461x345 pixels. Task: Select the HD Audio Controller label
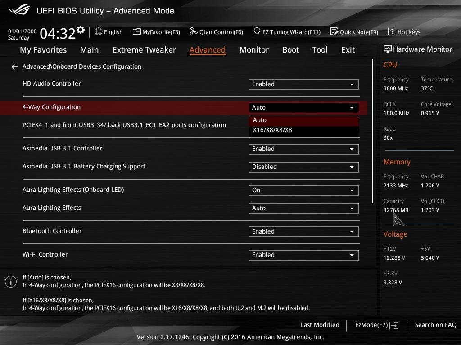[52, 84]
